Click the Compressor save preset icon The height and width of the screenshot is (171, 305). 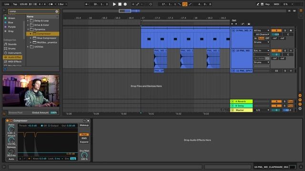[88, 121]
